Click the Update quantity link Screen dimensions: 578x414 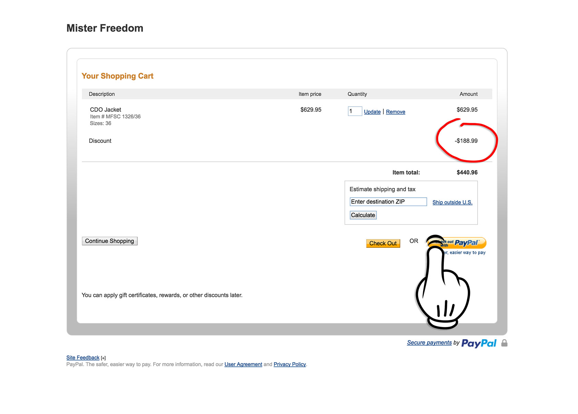(x=372, y=112)
